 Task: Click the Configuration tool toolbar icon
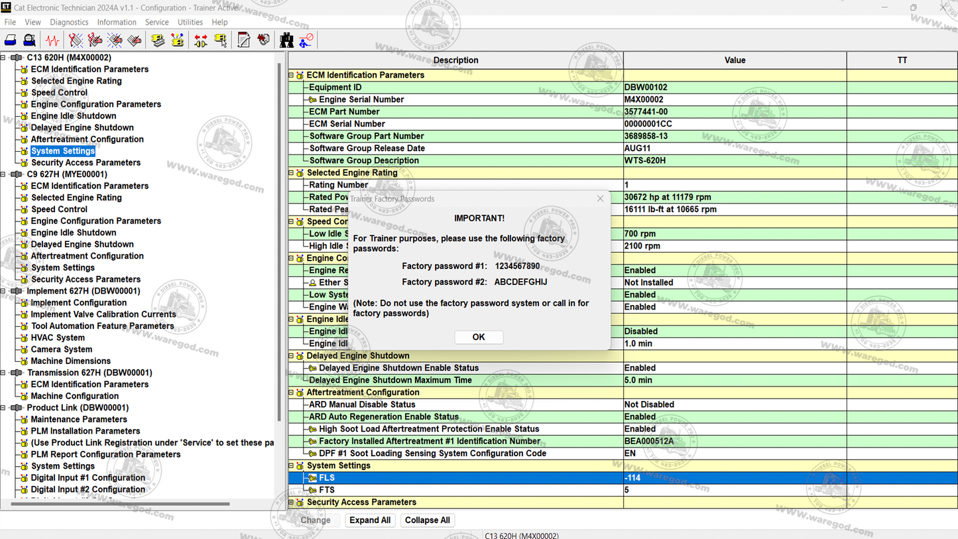(x=178, y=40)
